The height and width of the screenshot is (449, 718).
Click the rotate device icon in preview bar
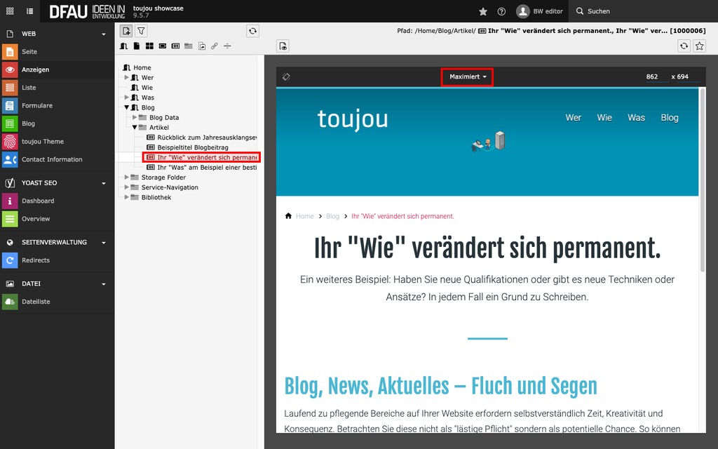[x=286, y=76]
